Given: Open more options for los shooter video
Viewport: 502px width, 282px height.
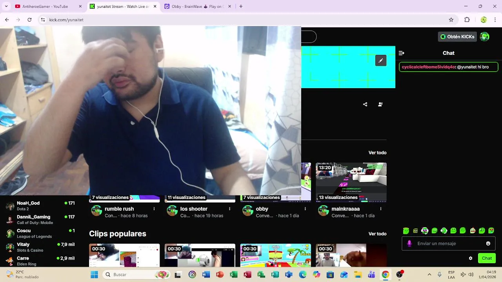Looking at the screenshot, I should tap(230, 209).
